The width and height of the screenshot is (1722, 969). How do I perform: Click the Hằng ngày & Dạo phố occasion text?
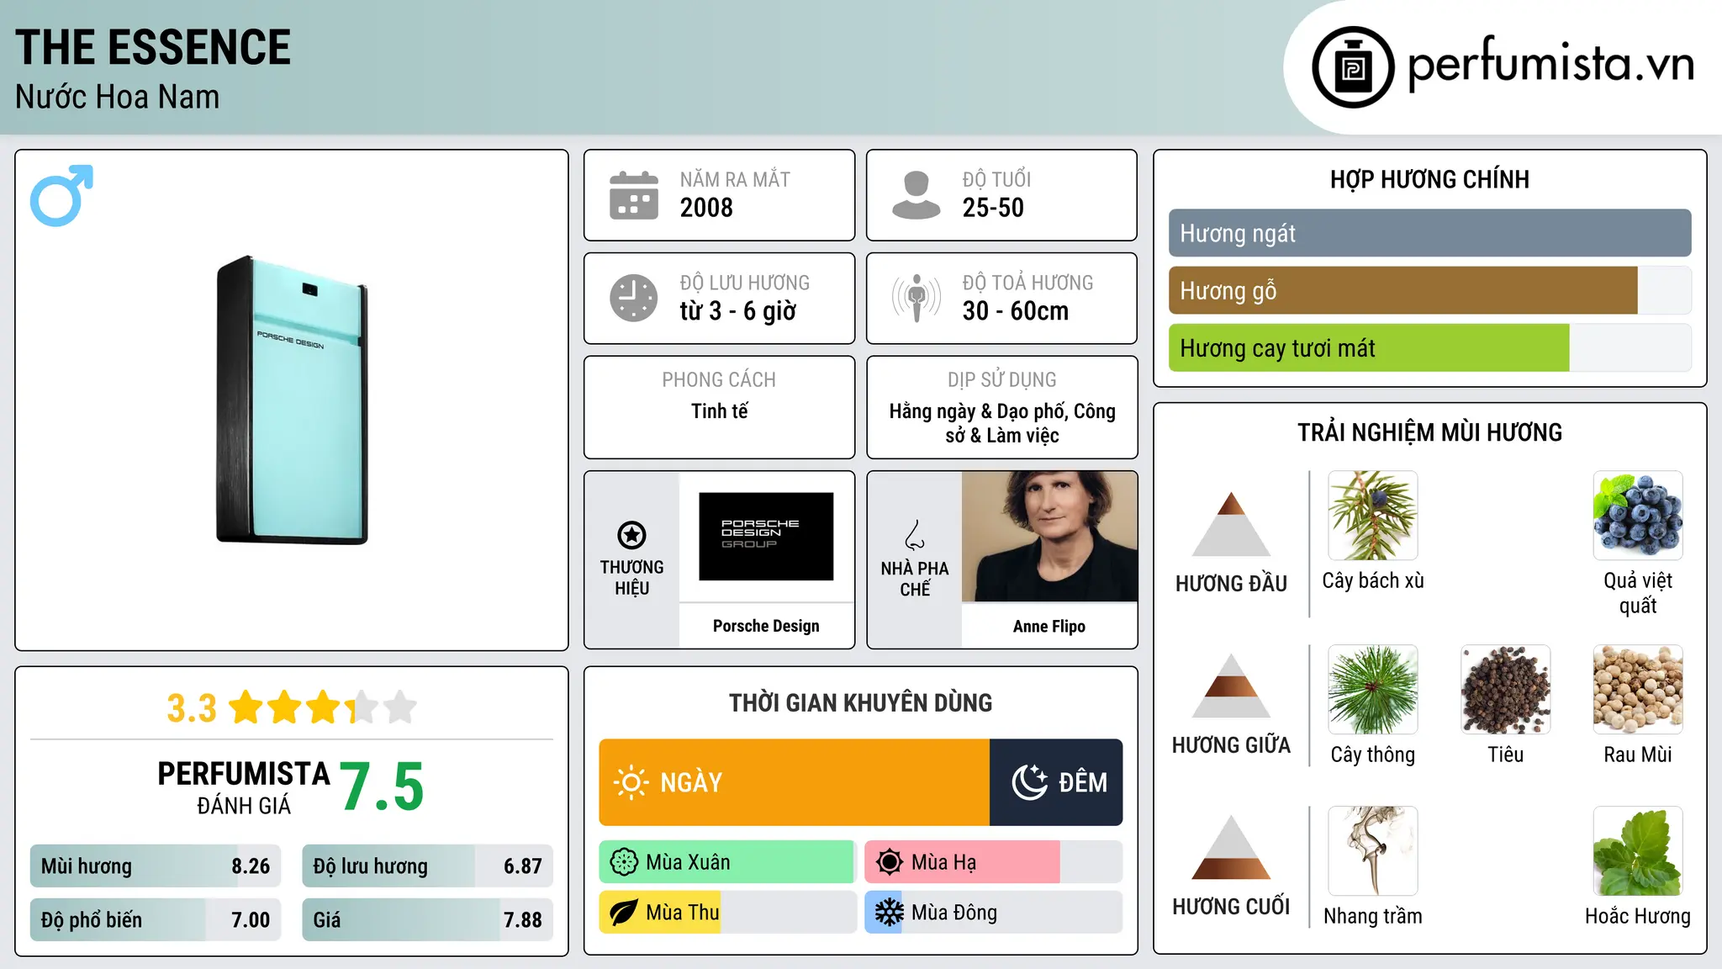coord(1002,423)
